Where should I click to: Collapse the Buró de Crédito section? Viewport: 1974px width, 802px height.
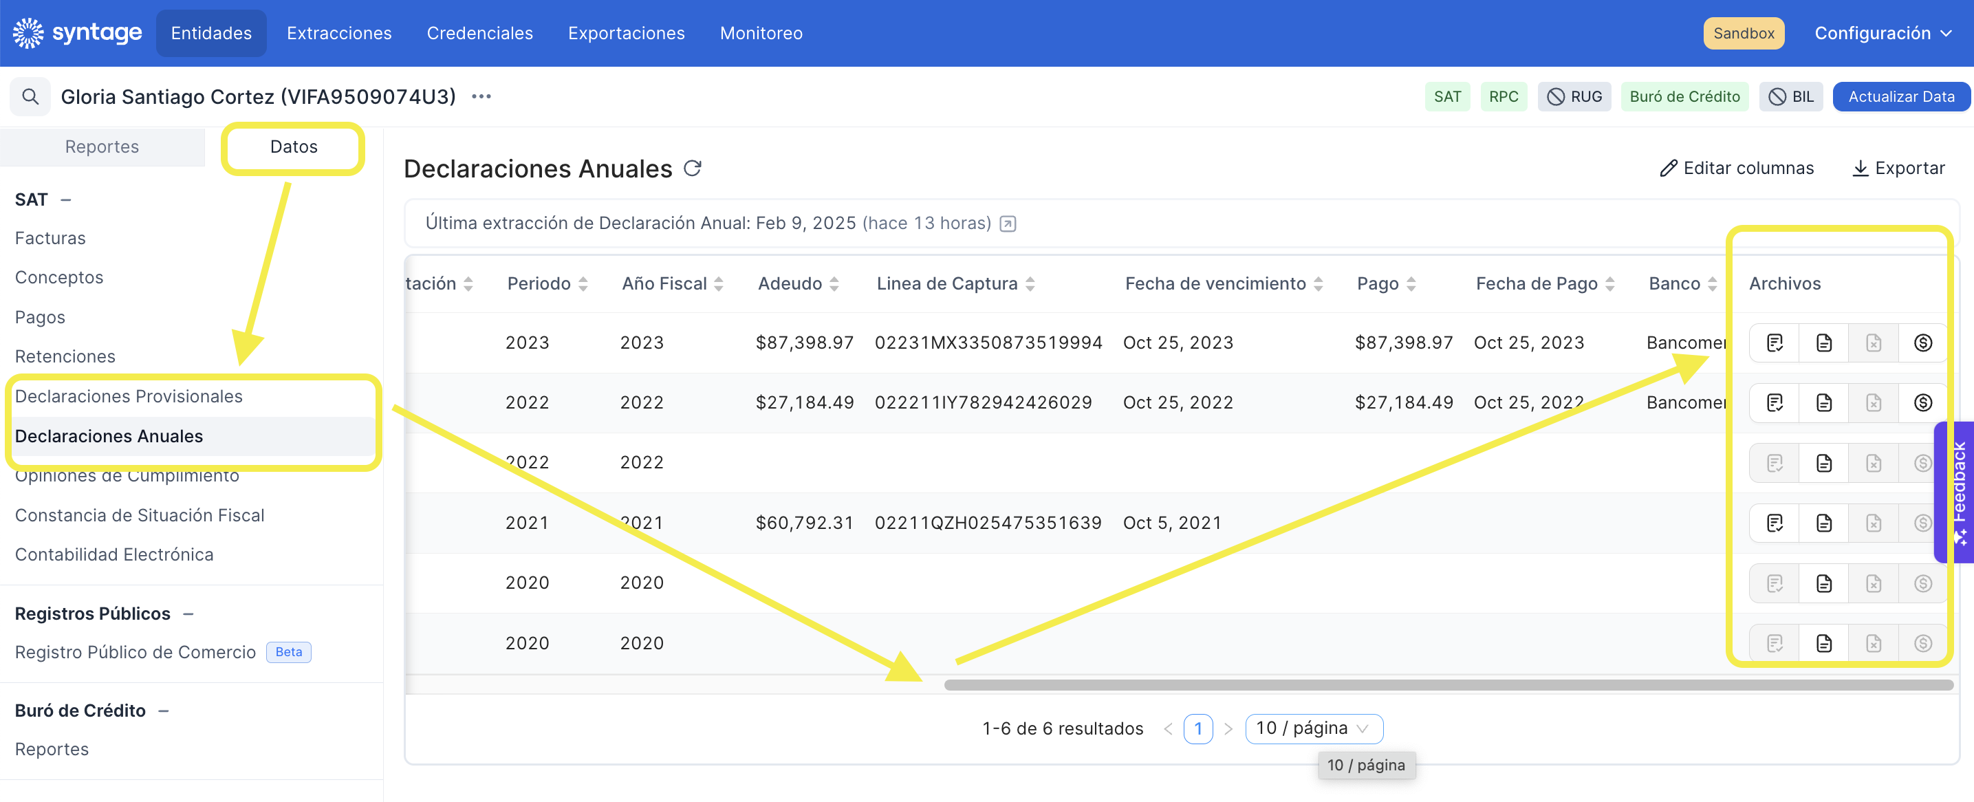pyautogui.click(x=163, y=711)
